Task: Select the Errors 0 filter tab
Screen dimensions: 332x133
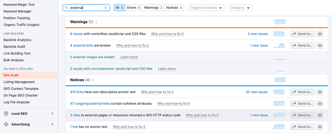Action: click(134, 8)
